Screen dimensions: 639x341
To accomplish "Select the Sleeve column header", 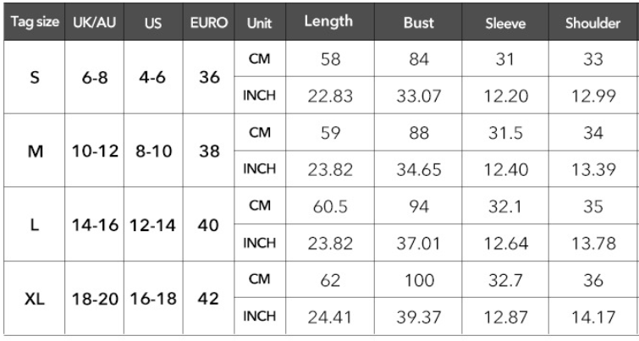I will coord(505,22).
